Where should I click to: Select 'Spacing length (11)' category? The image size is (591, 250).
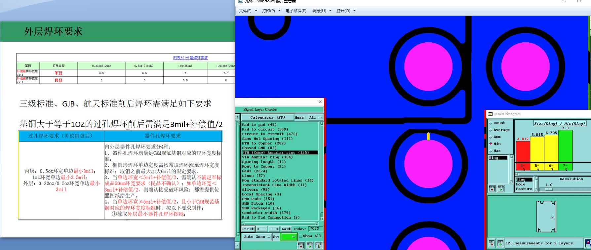click(x=264, y=162)
